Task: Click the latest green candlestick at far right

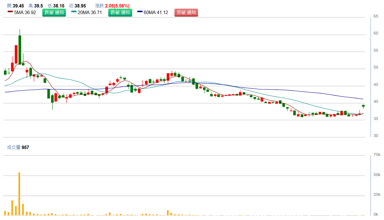Action: pos(363,106)
